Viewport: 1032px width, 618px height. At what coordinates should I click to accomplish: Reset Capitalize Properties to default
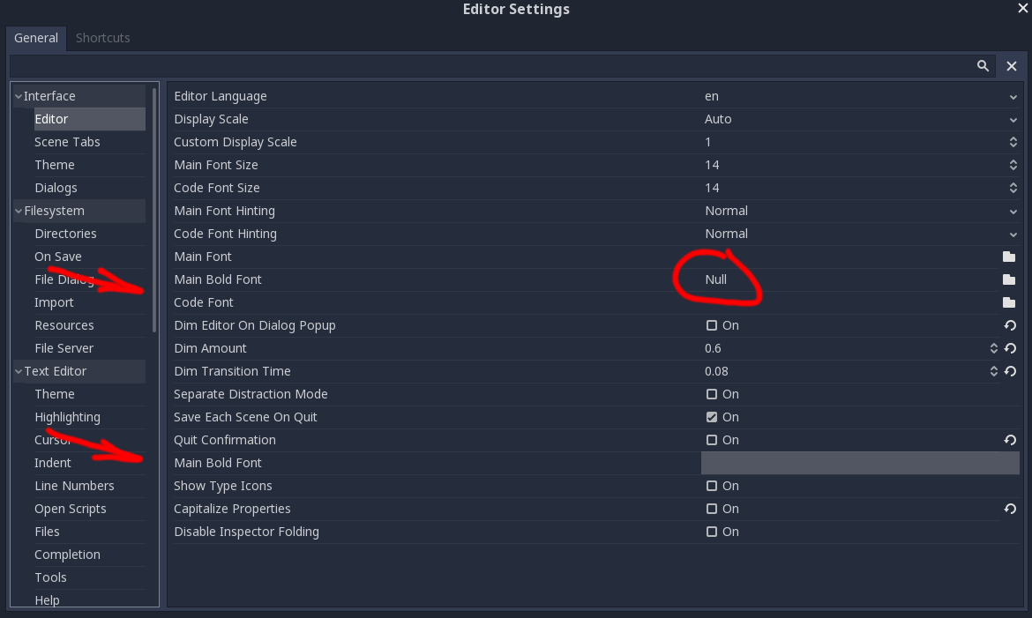pyautogui.click(x=1010, y=509)
